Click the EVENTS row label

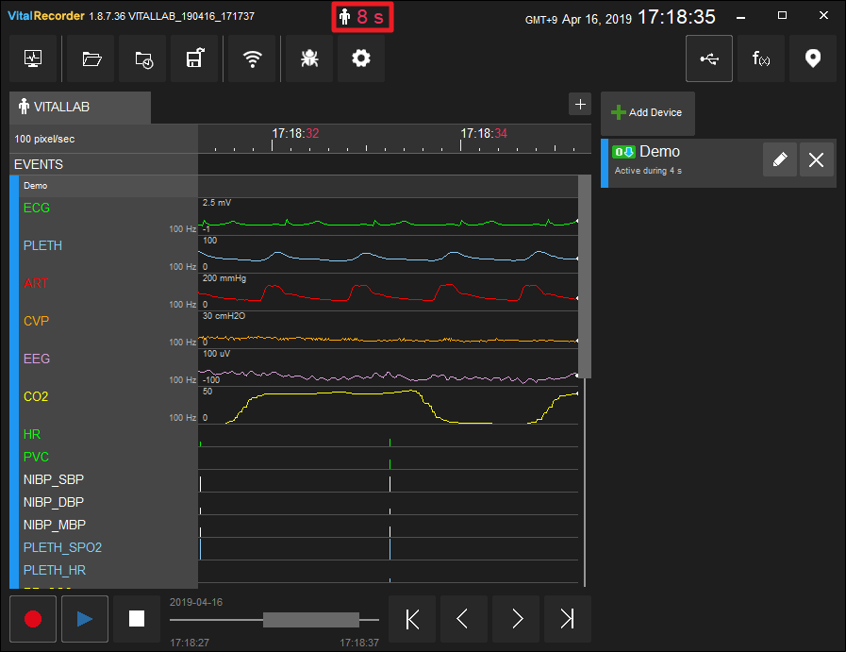point(39,164)
